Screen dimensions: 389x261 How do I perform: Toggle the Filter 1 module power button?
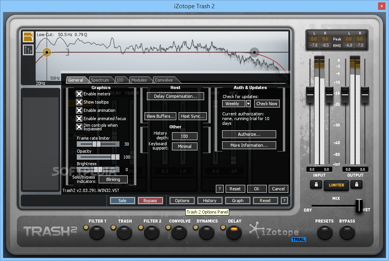click(x=86, y=227)
